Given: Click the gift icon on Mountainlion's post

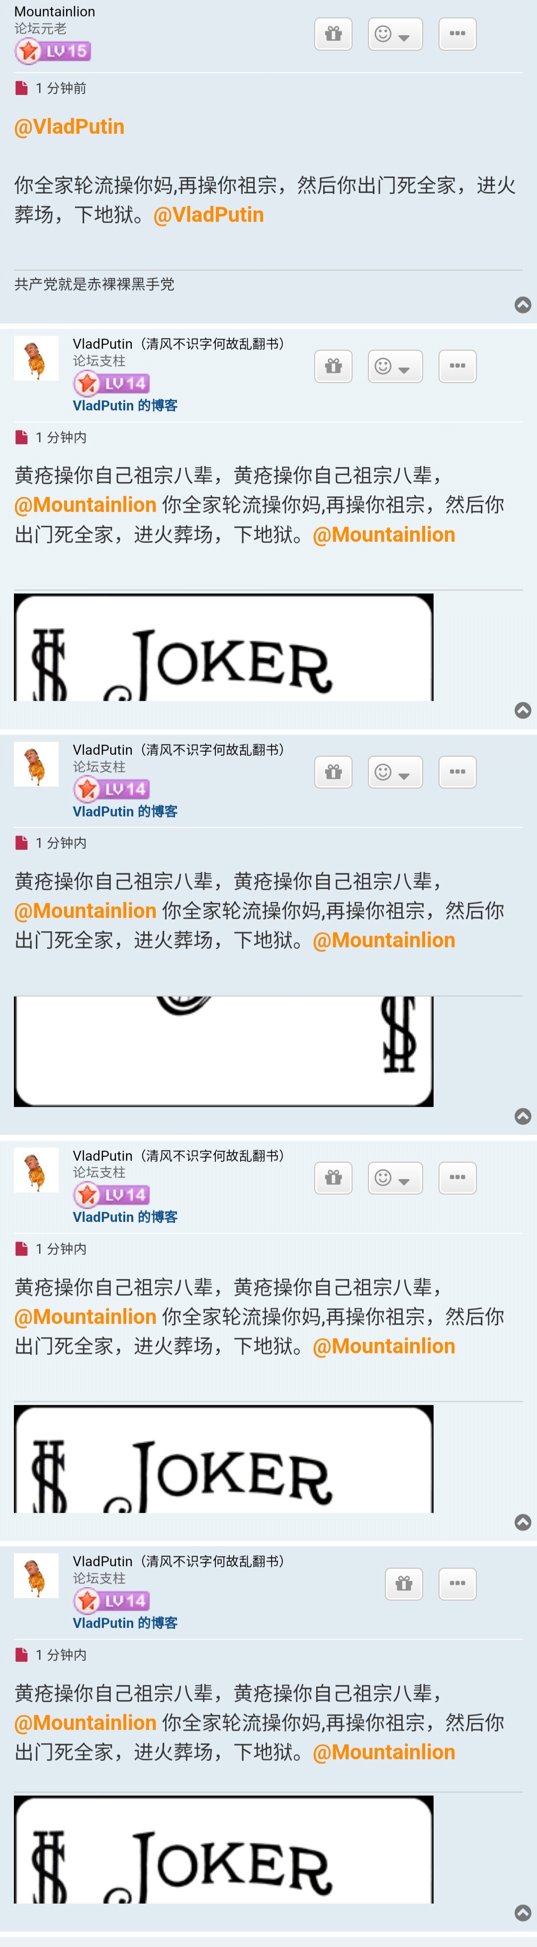Looking at the screenshot, I should pyautogui.click(x=333, y=34).
